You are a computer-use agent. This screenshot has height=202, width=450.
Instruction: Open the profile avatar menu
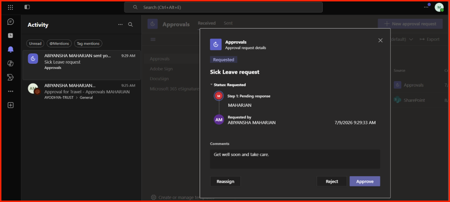click(439, 7)
